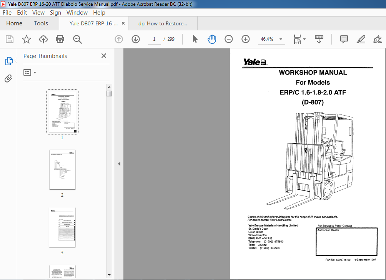Click the forklift illustration on the page
This screenshot has width=386, height=280.
(x=311, y=161)
